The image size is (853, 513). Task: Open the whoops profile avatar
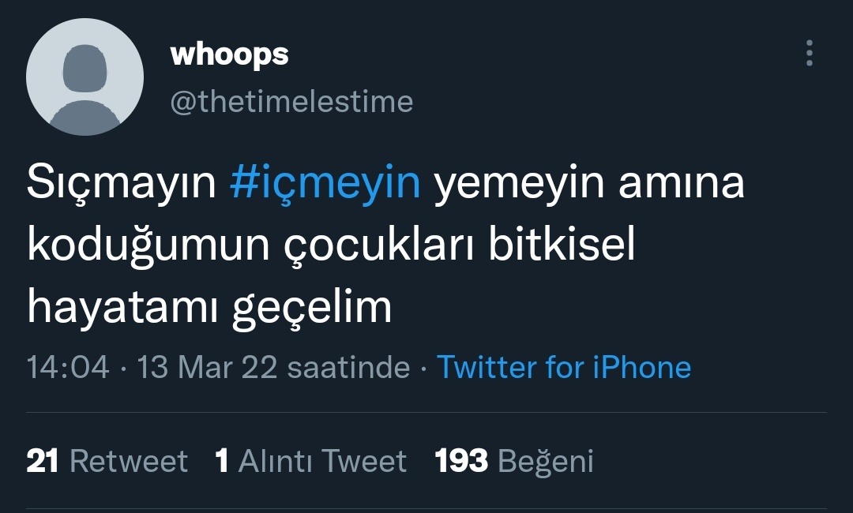85,77
